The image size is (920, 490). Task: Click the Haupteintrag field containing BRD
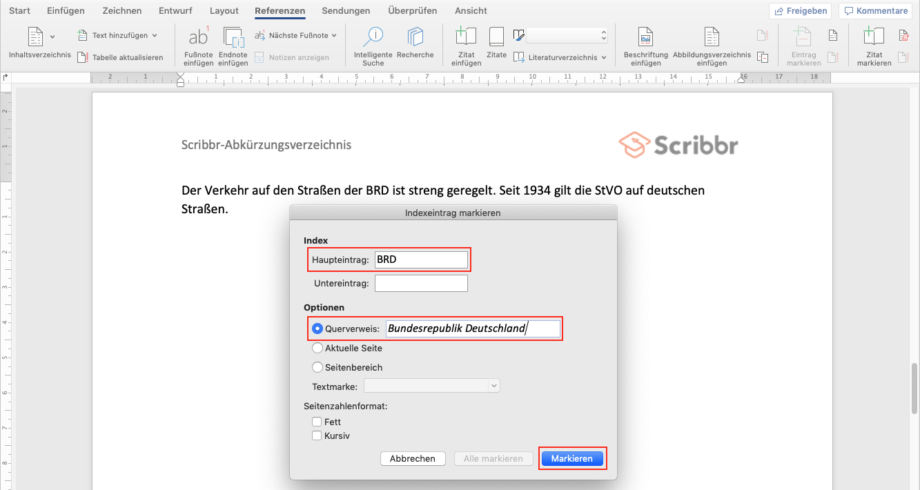(x=421, y=259)
